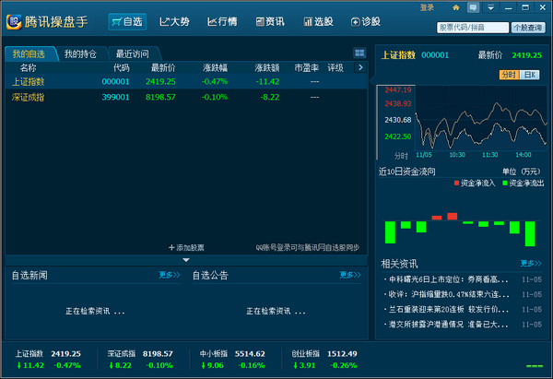
Task: Click the orange home icon
Action: coord(456,7)
